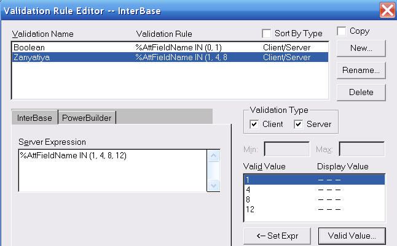Select valid value 8 in the list

(315, 199)
